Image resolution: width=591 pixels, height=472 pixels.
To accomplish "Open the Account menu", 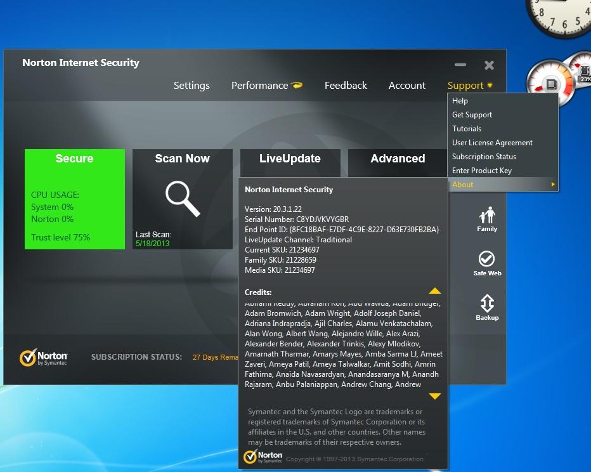I will [407, 86].
